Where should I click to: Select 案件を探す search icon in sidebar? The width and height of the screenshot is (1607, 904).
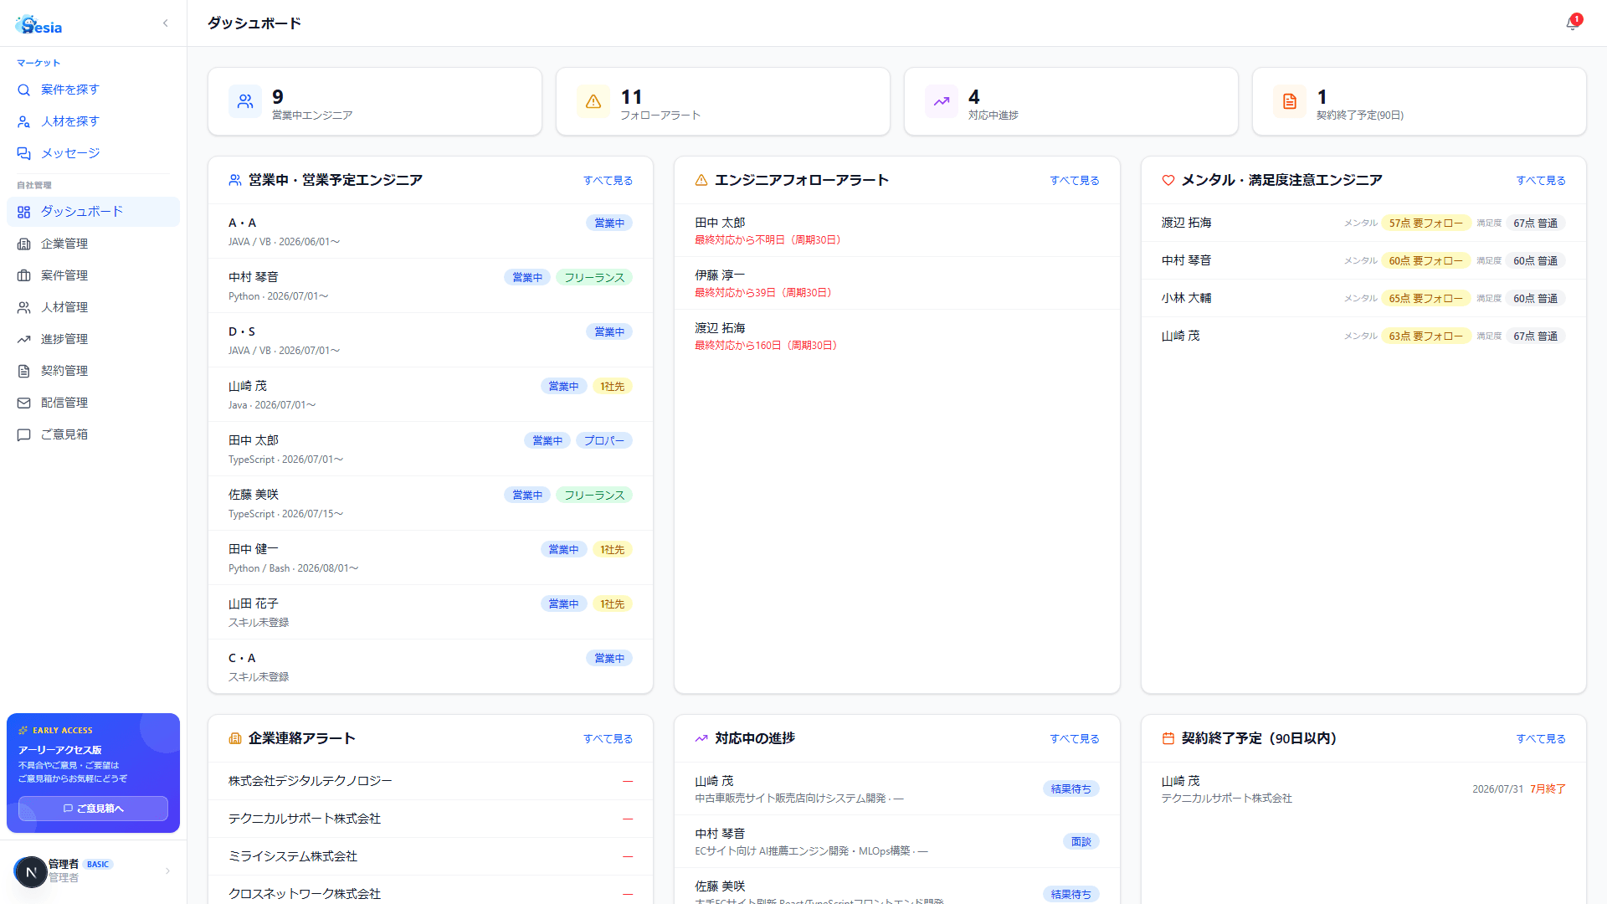pos(24,90)
